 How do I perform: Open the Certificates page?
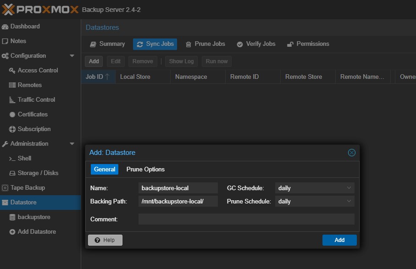pos(33,115)
